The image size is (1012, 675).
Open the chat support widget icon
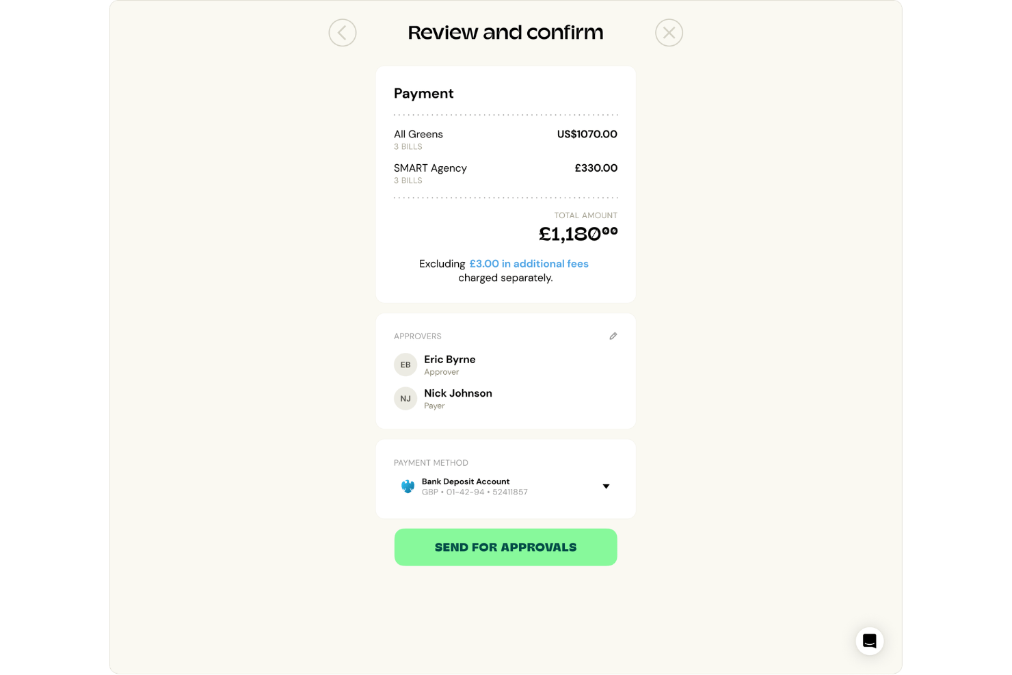[870, 641]
